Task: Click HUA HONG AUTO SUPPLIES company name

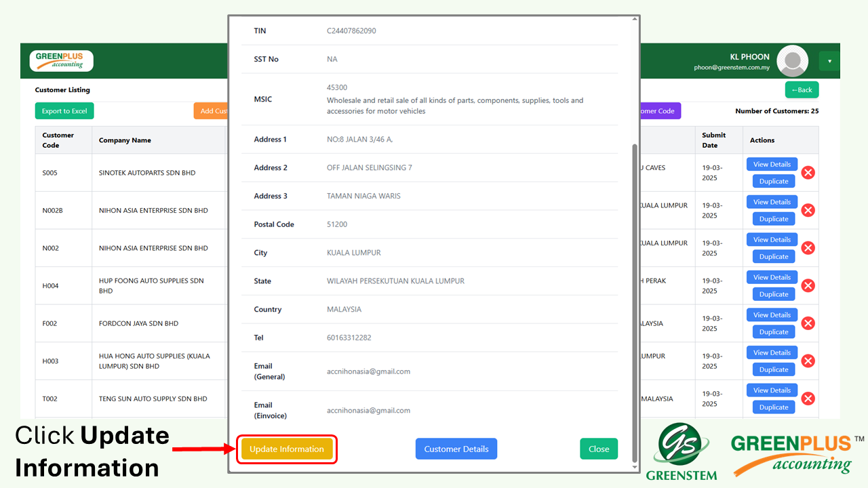Action: click(x=155, y=361)
